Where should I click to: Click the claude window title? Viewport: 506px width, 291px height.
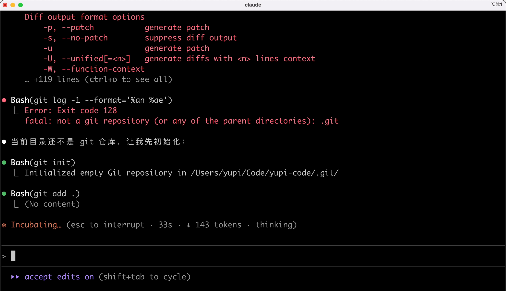click(253, 5)
